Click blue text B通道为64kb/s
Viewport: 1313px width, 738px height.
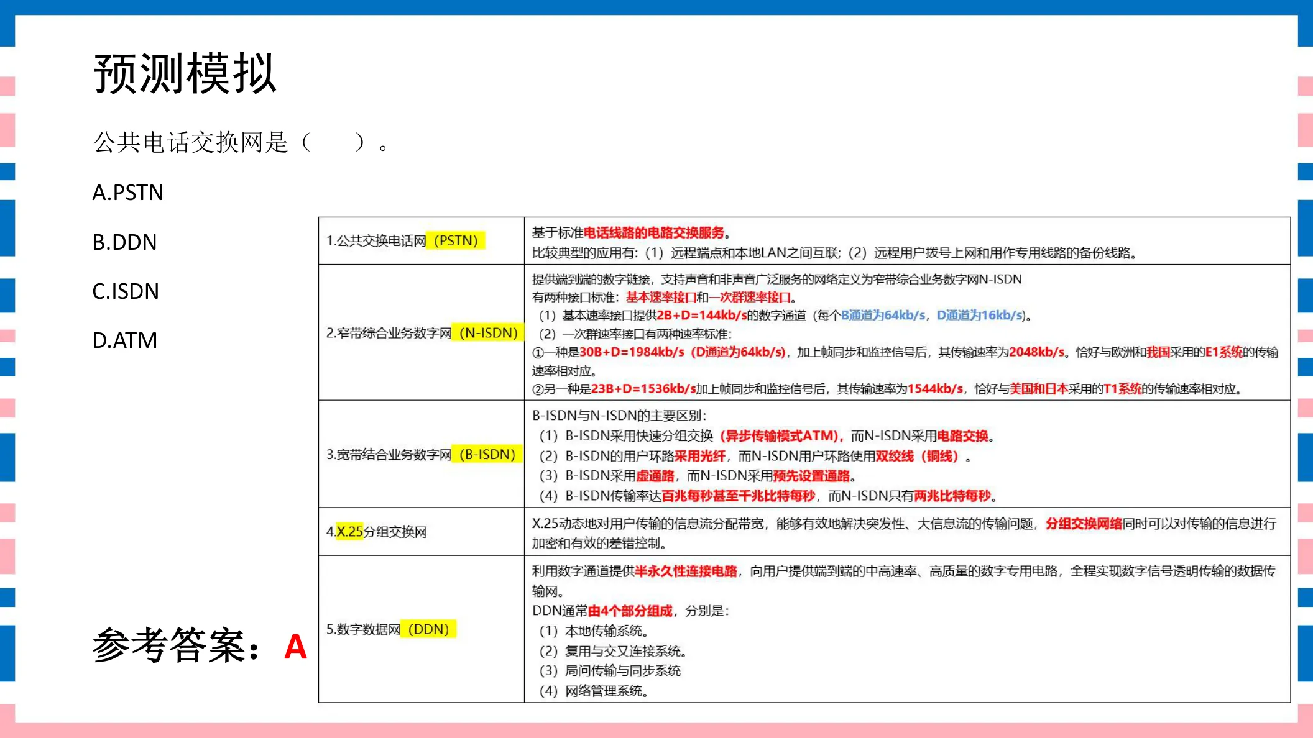click(883, 315)
